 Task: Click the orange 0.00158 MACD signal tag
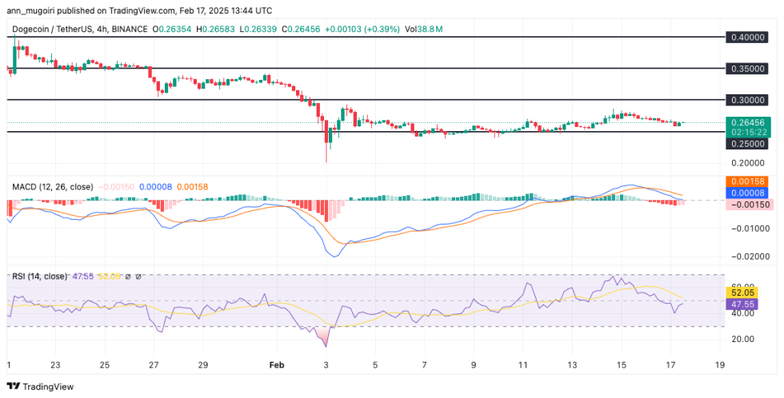pos(746,181)
